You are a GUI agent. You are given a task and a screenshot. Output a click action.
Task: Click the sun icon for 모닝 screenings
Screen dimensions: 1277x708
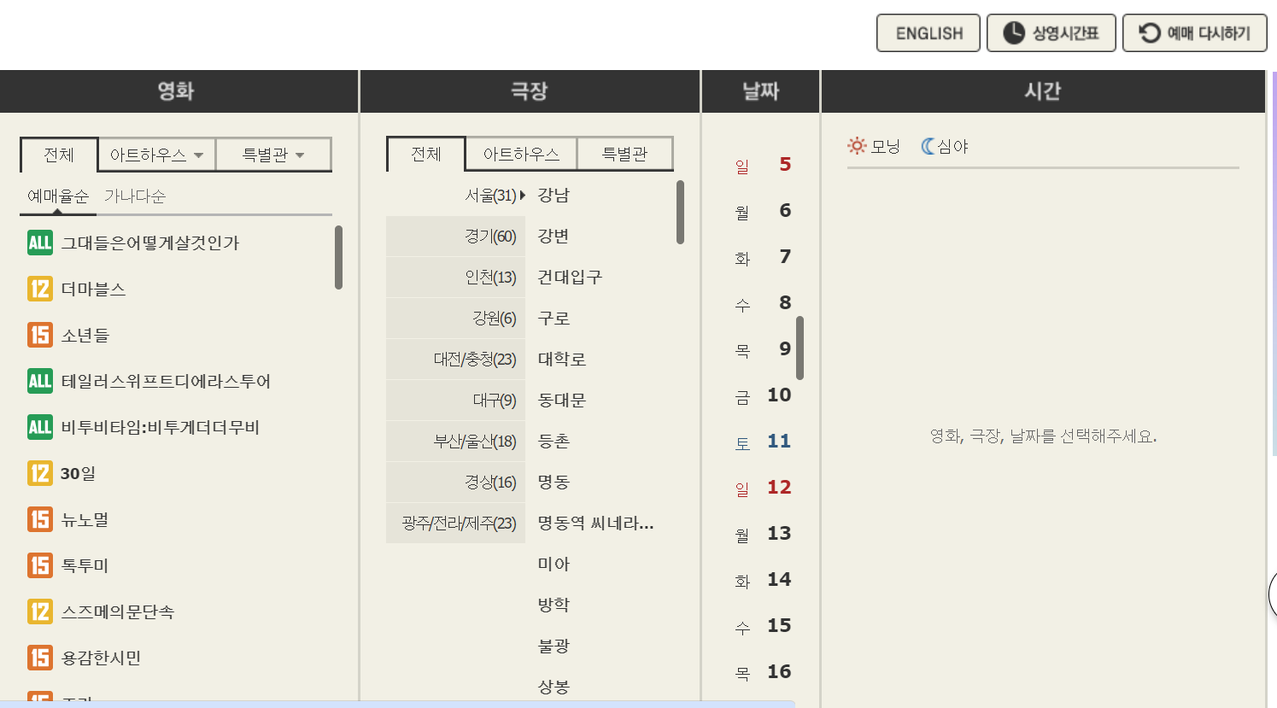(857, 146)
